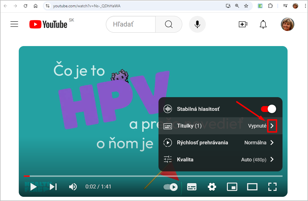Open the Chrome profile avatar
Viewport: 308px width, 201px height.
tap(295, 6)
